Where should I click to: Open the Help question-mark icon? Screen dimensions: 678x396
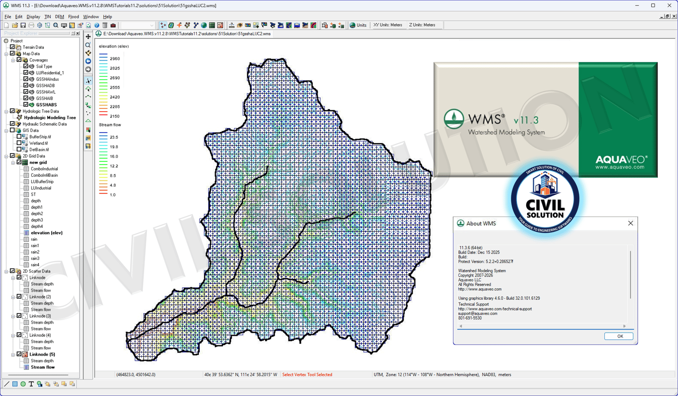pyautogui.click(x=97, y=25)
